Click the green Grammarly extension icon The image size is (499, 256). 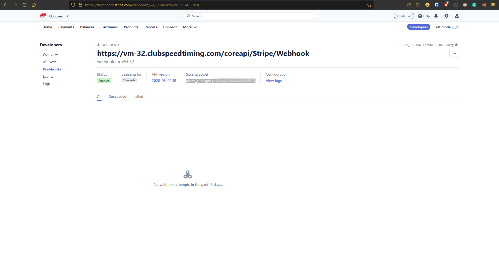click(x=474, y=5)
